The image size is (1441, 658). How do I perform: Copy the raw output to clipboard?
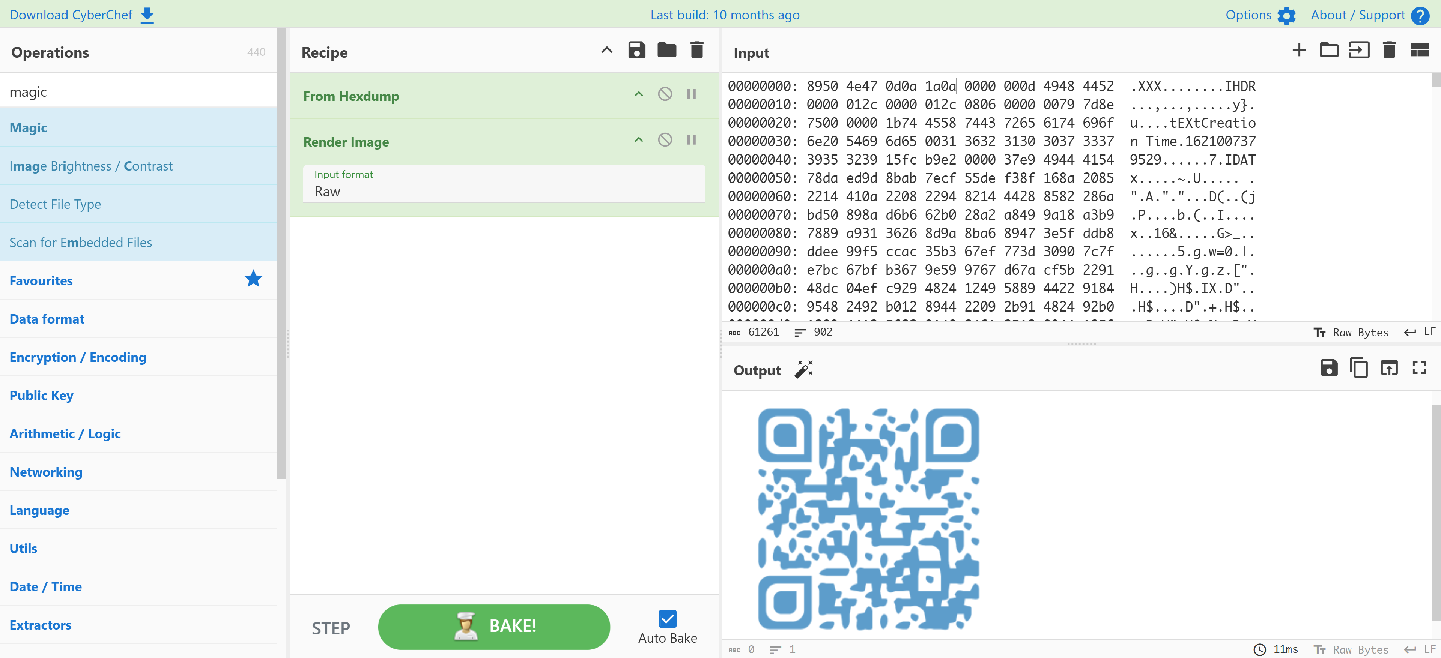coord(1359,368)
